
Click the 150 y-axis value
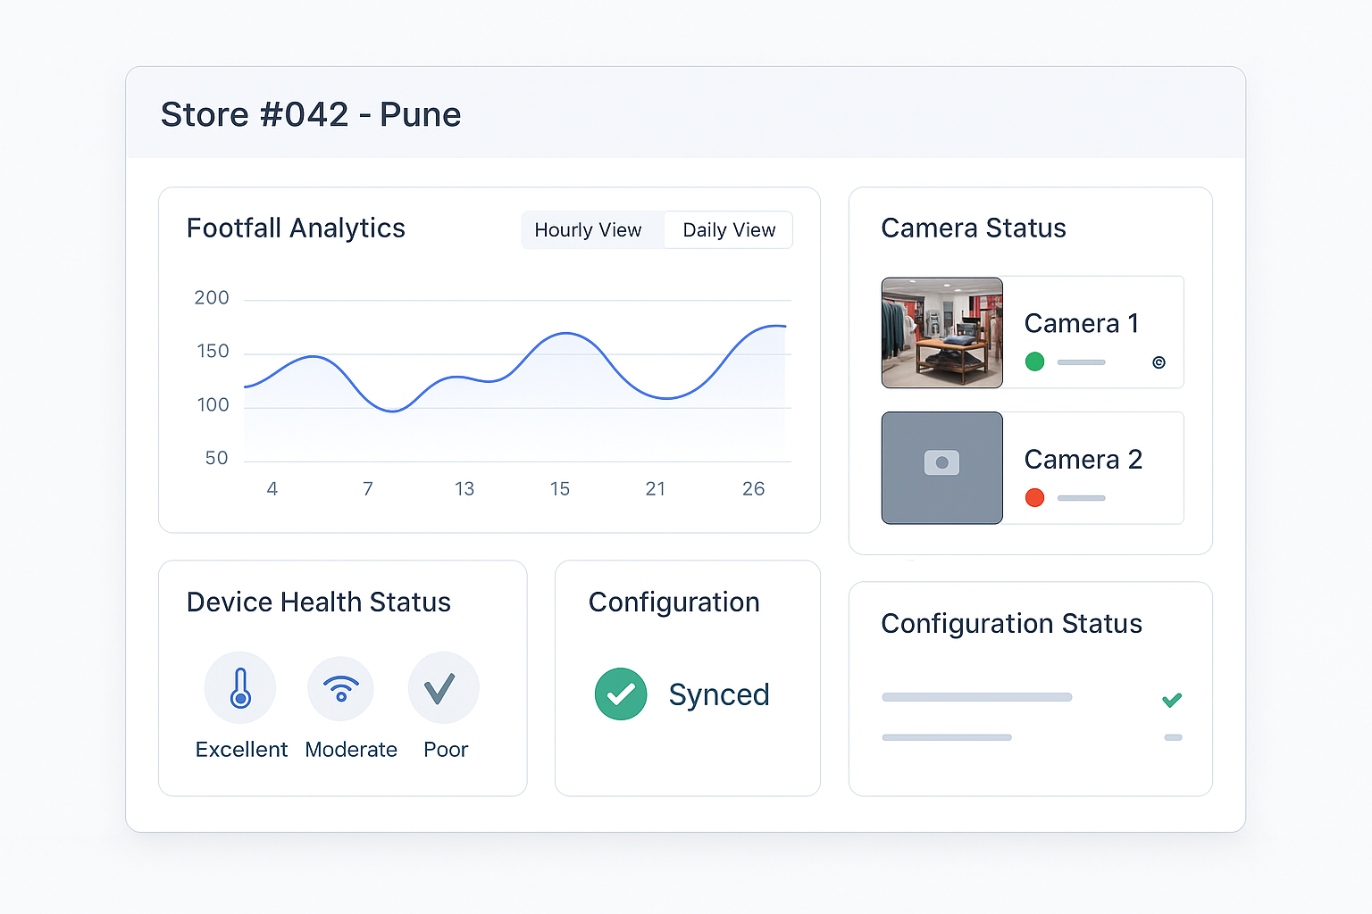pos(213,352)
